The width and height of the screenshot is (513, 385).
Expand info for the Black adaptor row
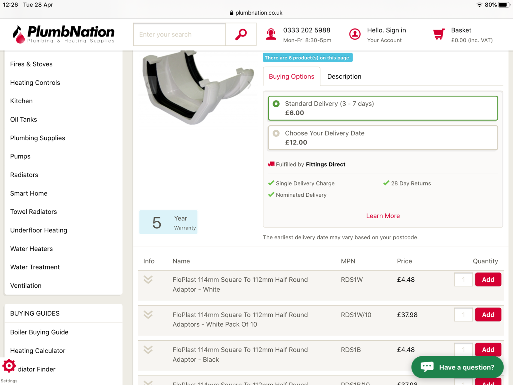pos(148,350)
